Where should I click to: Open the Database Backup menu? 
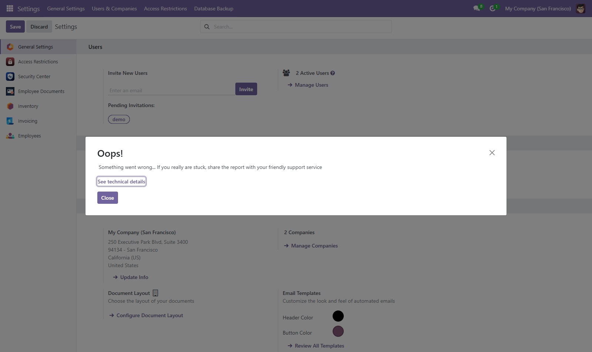pyautogui.click(x=214, y=9)
